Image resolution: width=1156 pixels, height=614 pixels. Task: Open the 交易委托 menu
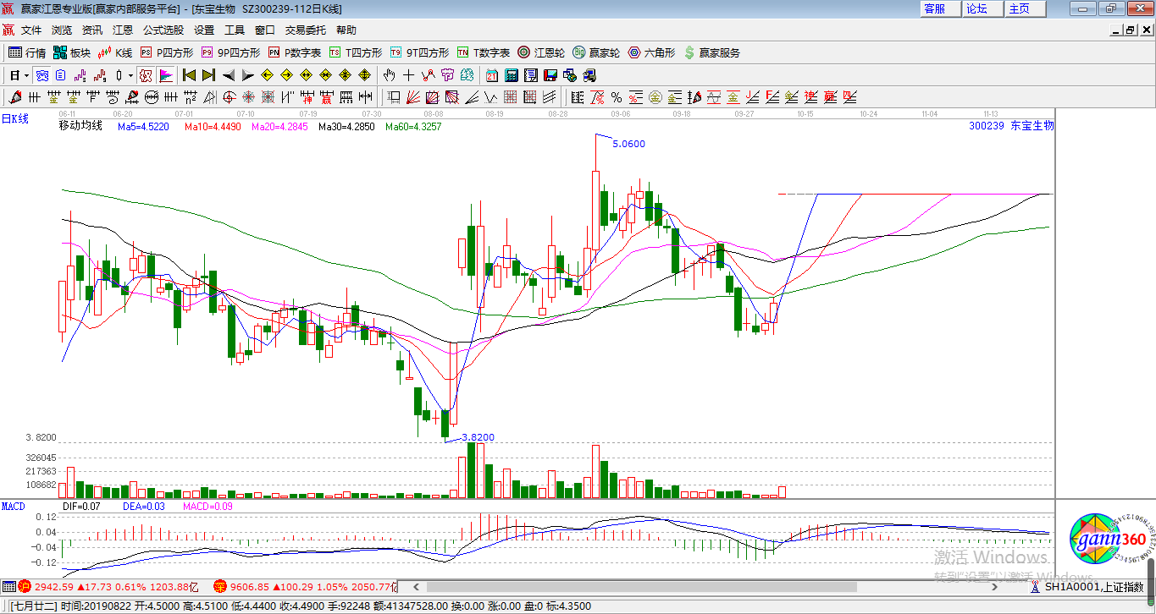pos(306,30)
